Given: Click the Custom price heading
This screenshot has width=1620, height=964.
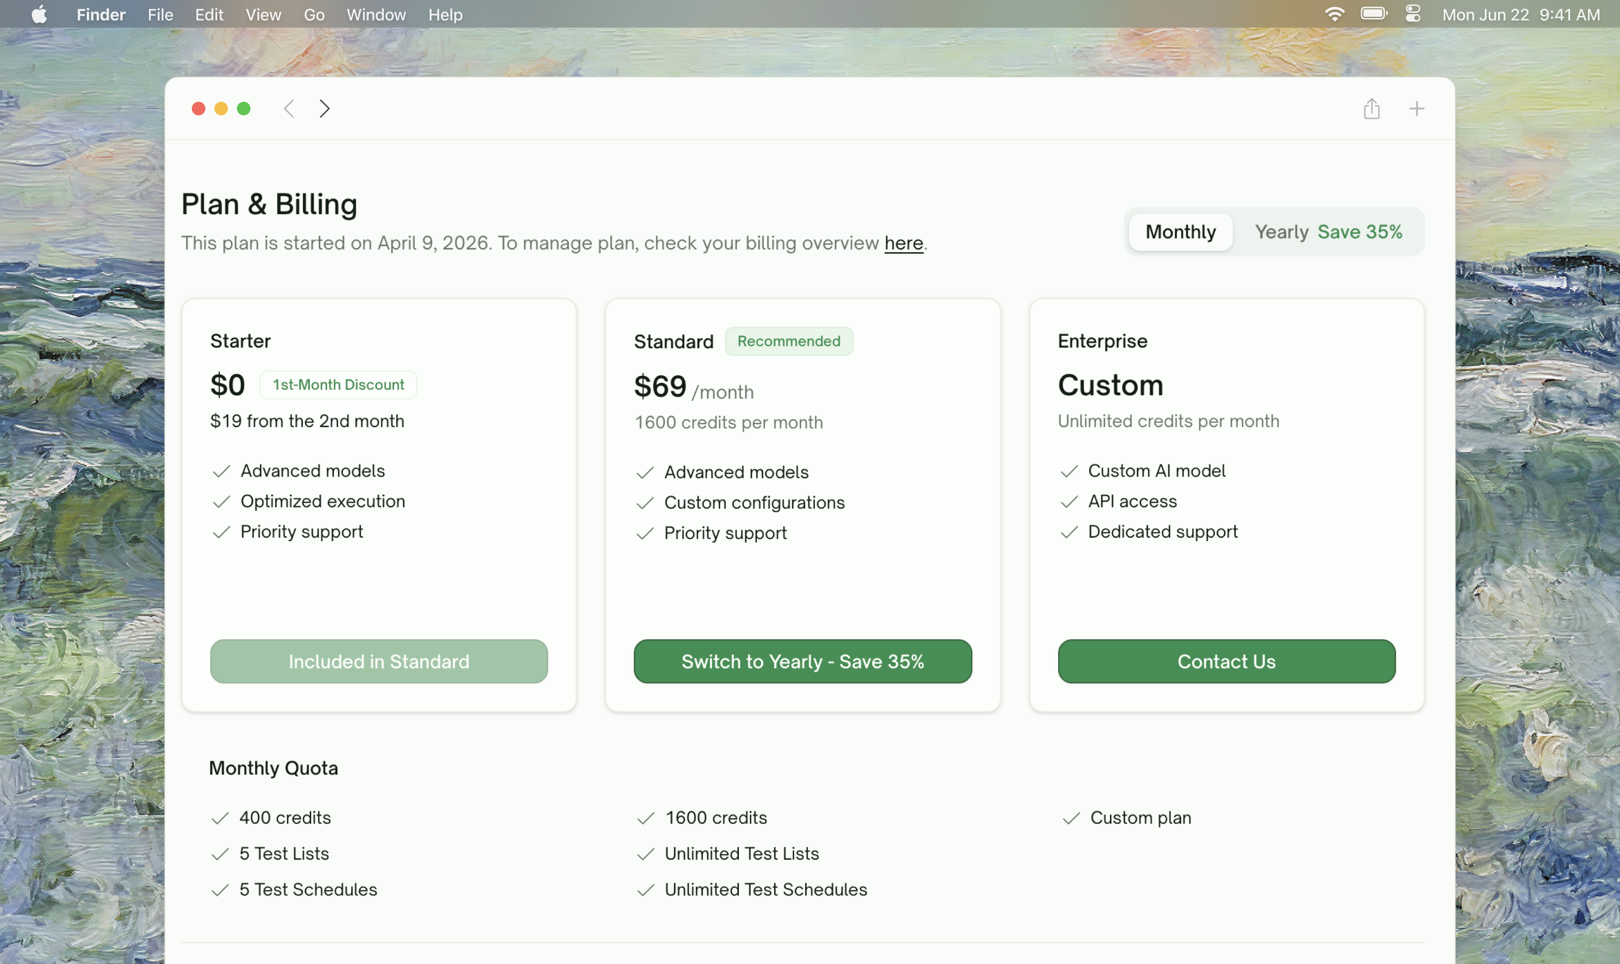Looking at the screenshot, I should [1110, 385].
